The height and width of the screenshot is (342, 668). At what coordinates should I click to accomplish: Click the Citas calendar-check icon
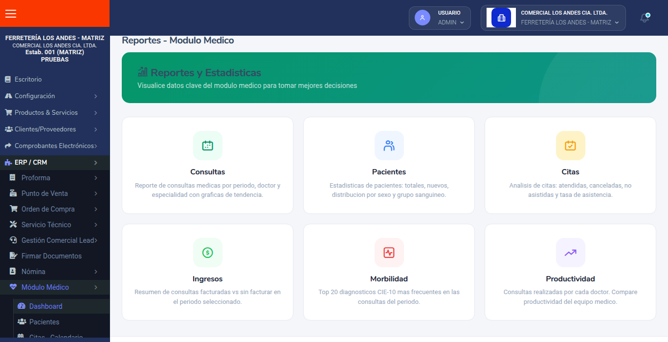click(x=571, y=146)
